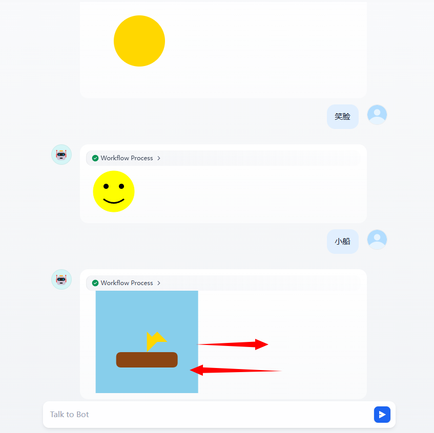Click the bot avatar next to the smiley response

(x=61, y=155)
